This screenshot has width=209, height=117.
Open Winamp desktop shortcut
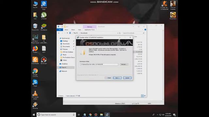(35, 105)
